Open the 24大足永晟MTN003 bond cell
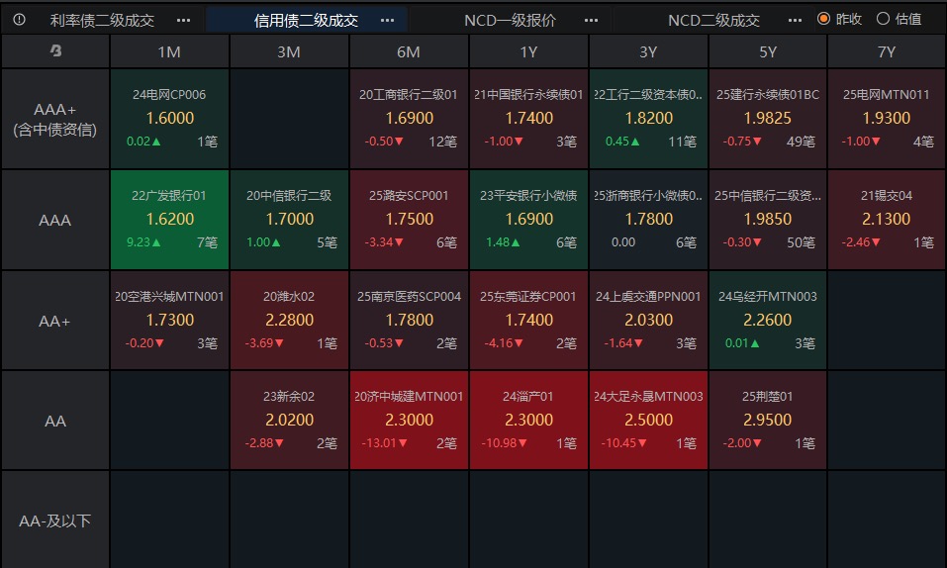Image resolution: width=947 pixels, height=568 pixels. point(648,421)
